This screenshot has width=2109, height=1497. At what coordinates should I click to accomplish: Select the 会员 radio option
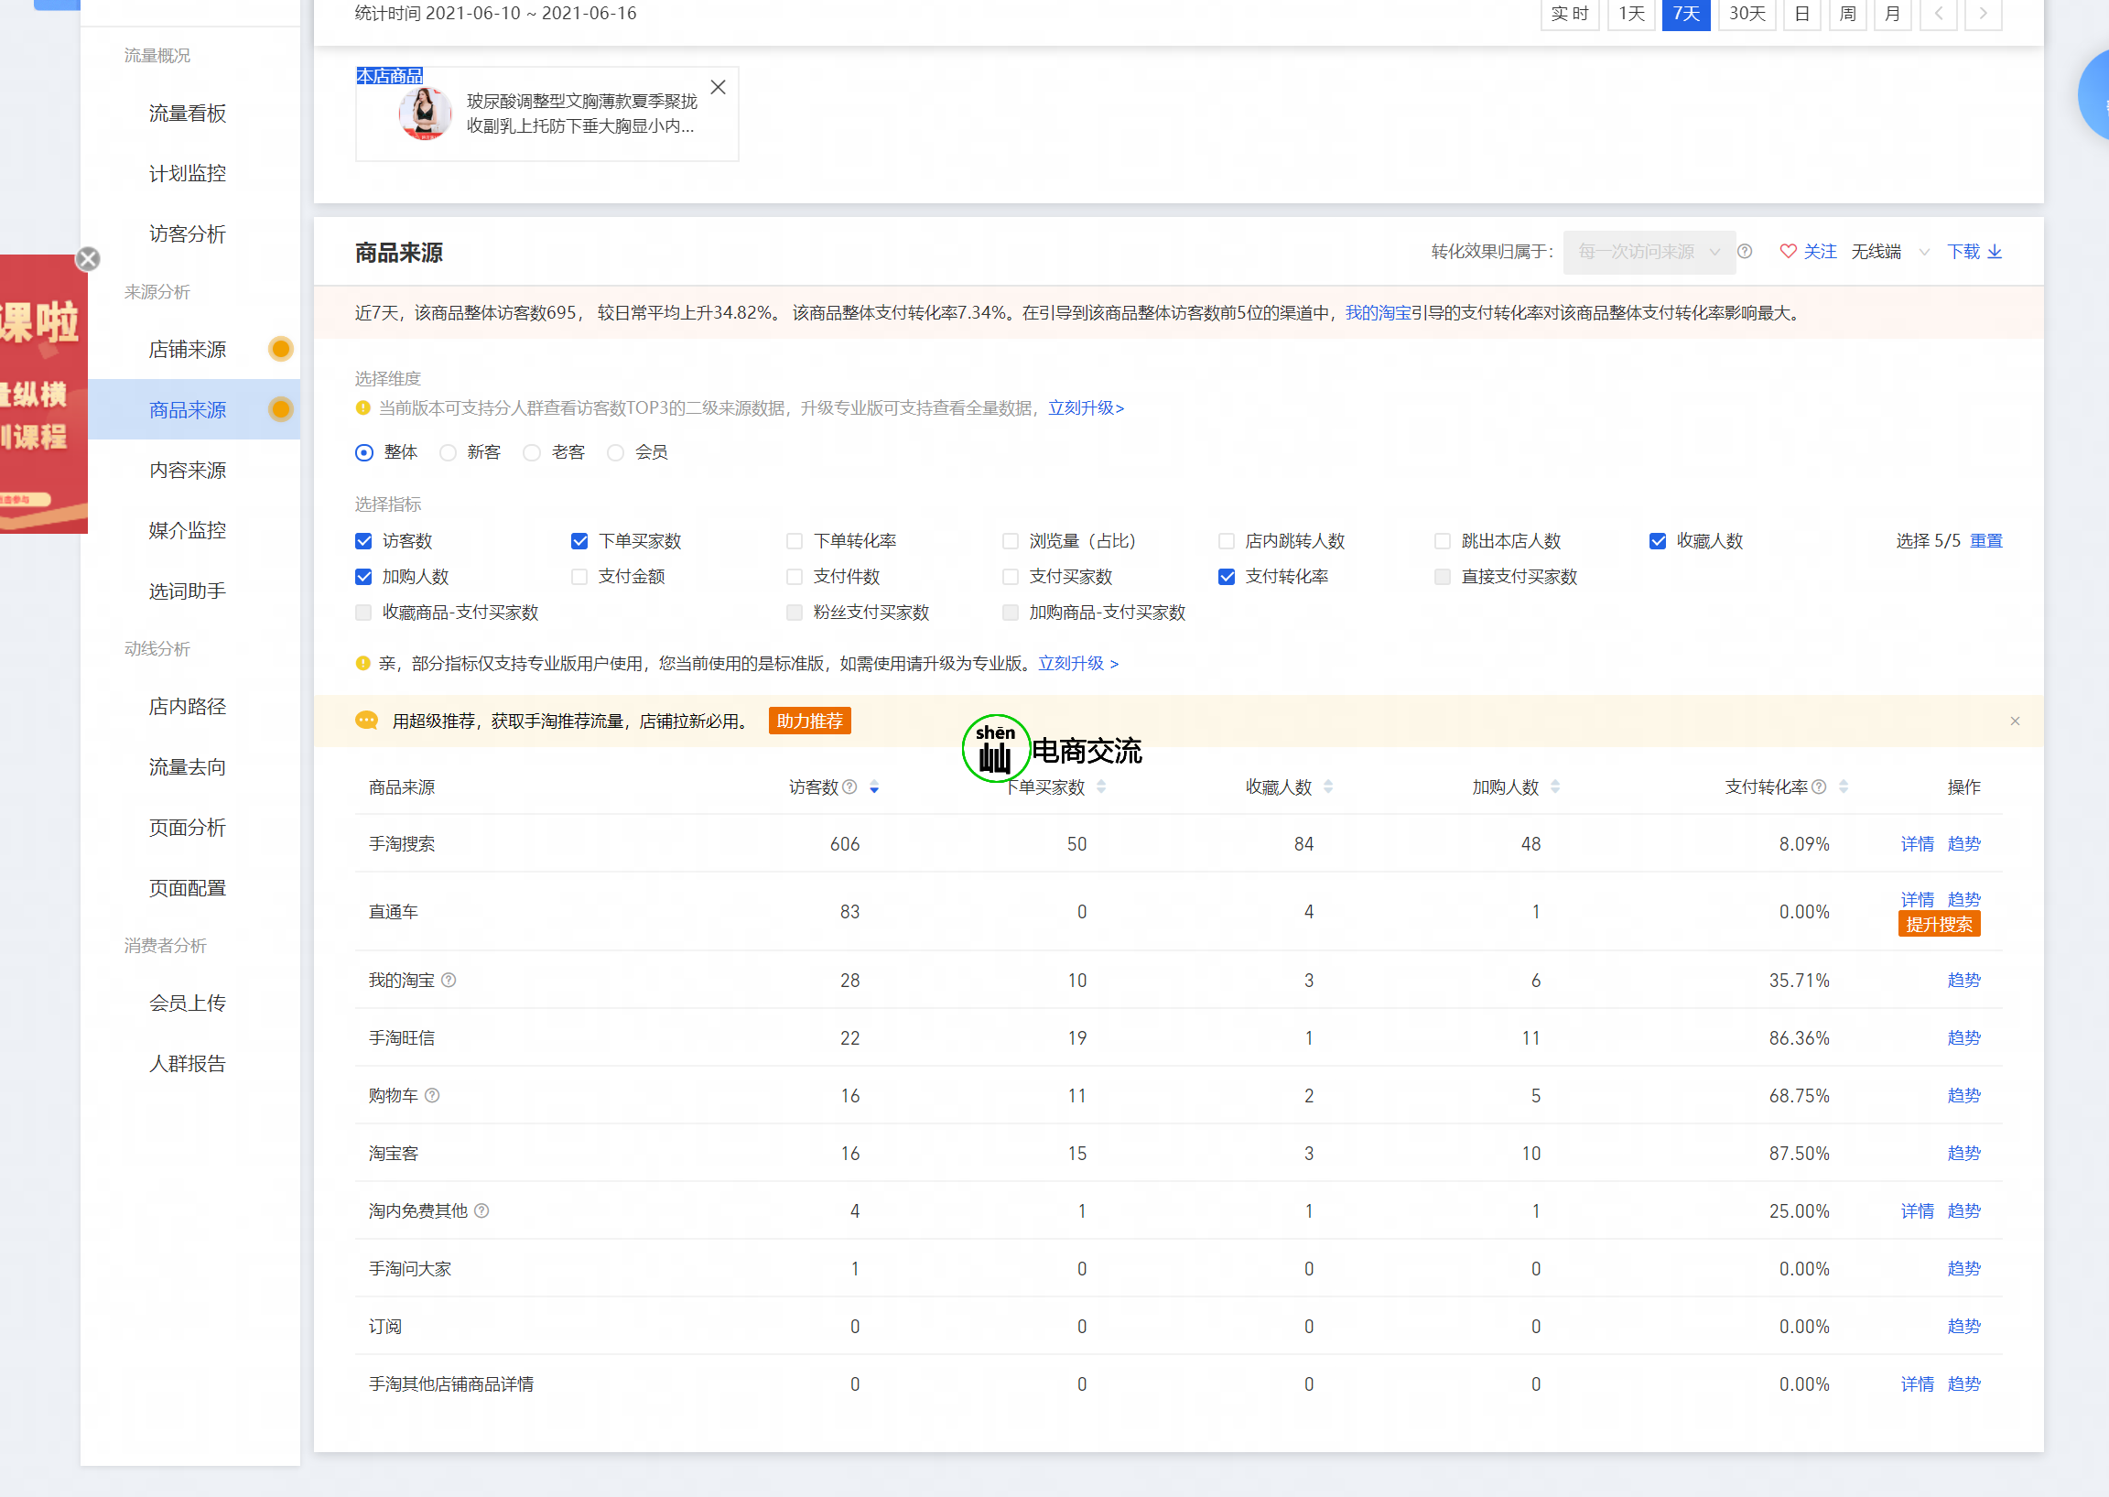coord(615,452)
